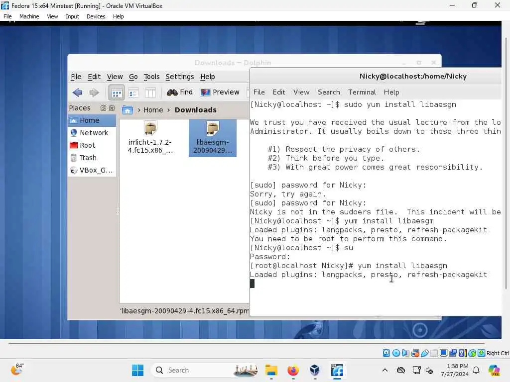Switch Dolphin to Columns view mode
The height and width of the screenshot is (382, 510).
(x=150, y=93)
